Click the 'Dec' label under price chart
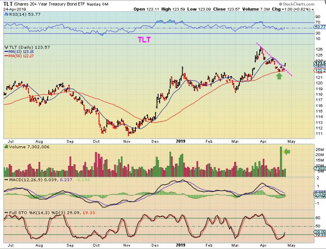The width and height of the screenshot is (326, 249). tap(155, 142)
